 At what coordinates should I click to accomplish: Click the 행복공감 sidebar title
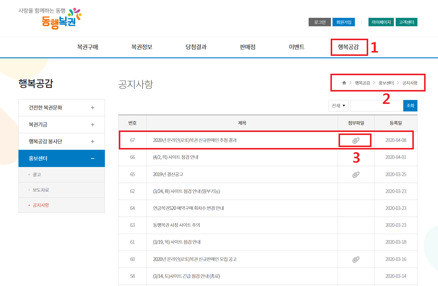pyautogui.click(x=36, y=83)
